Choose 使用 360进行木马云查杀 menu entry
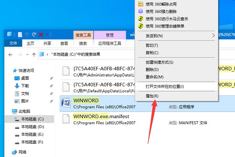The width and height of the screenshot is (235, 157). 167,19
